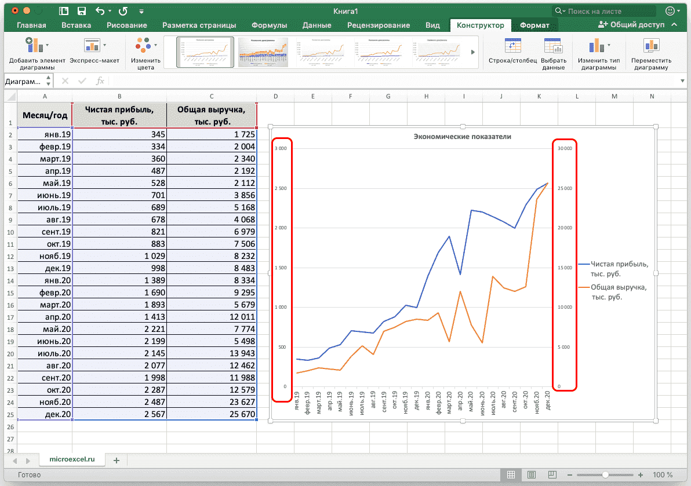Open Выбрать данные from the ribbon
This screenshot has width=691, height=486.
[x=553, y=46]
